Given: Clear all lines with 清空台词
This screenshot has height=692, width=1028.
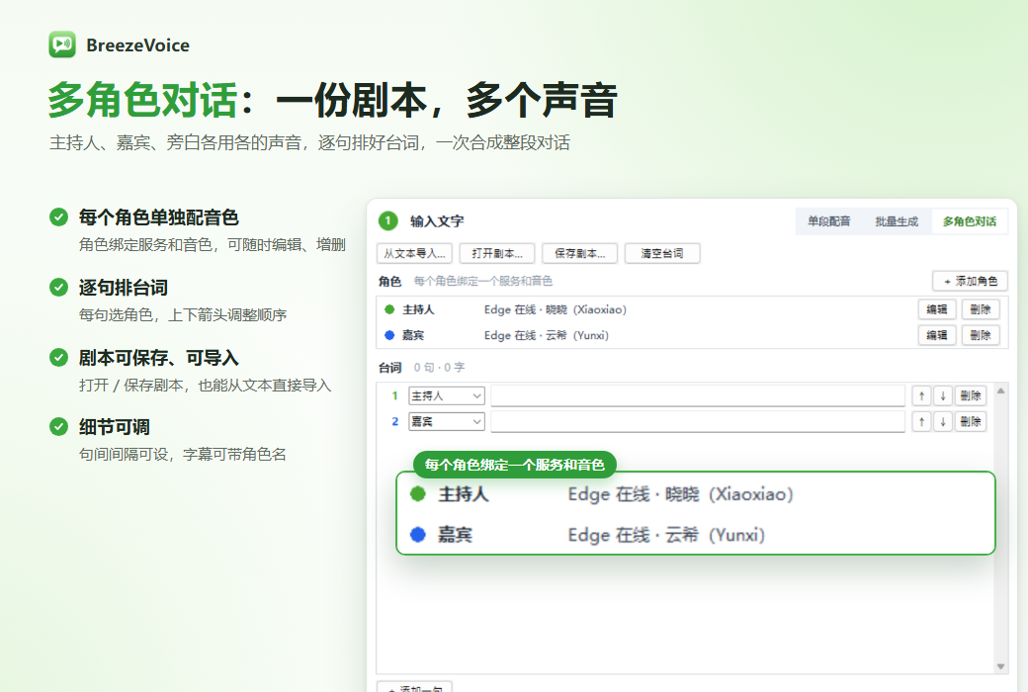Looking at the screenshot, I should 662,253.
